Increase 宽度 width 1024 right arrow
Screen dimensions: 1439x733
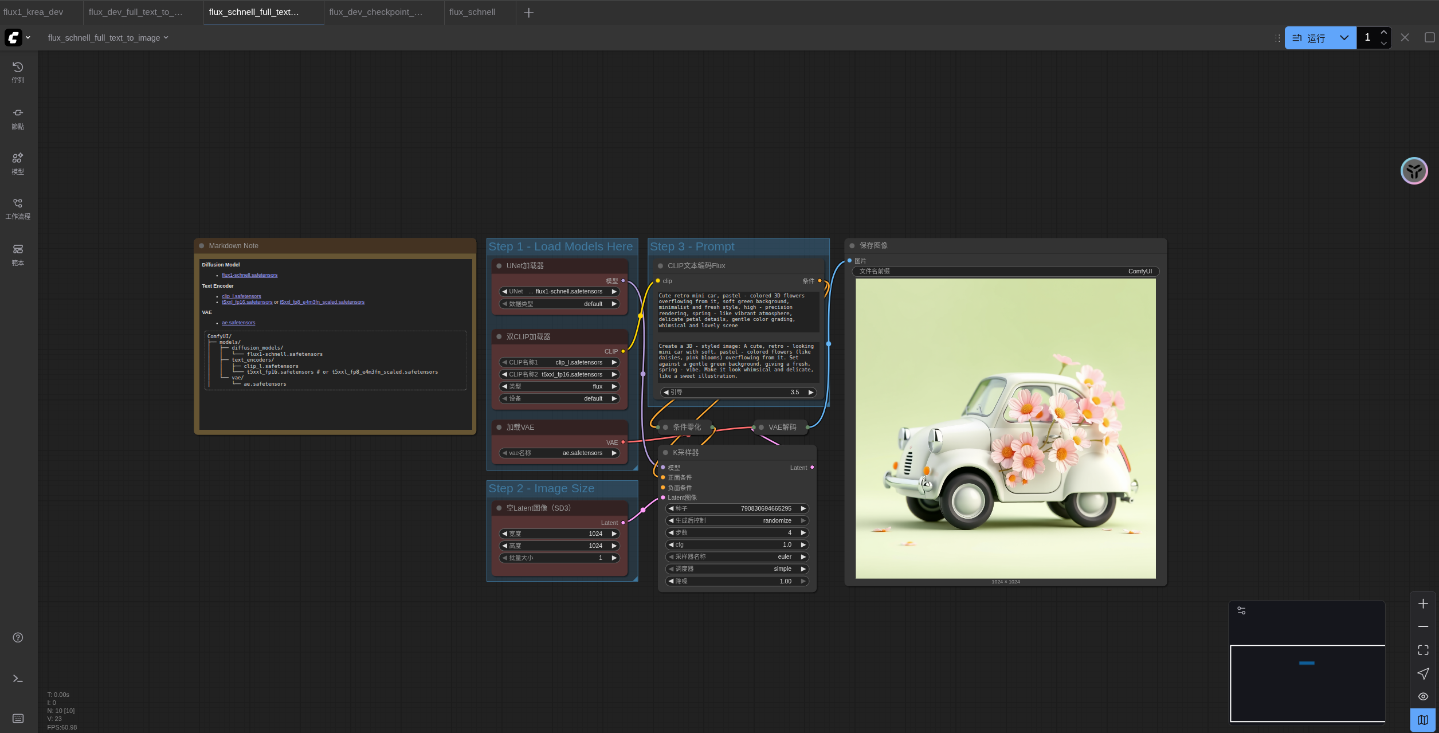point(614,534)
